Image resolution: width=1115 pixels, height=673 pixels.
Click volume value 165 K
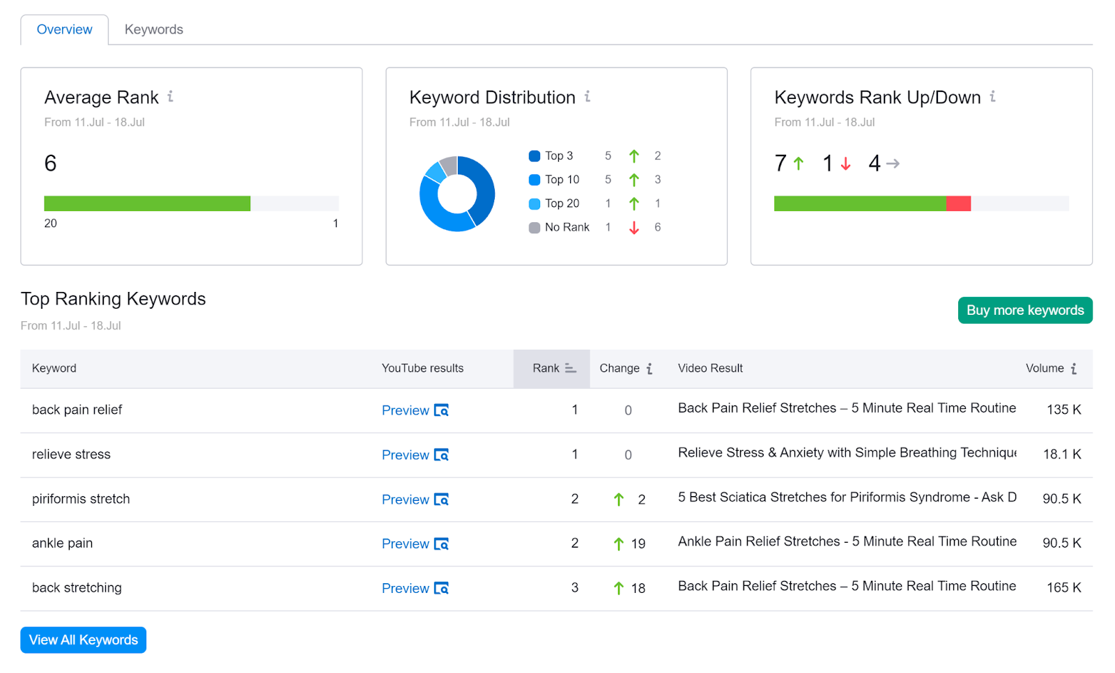coord(1064,588)
